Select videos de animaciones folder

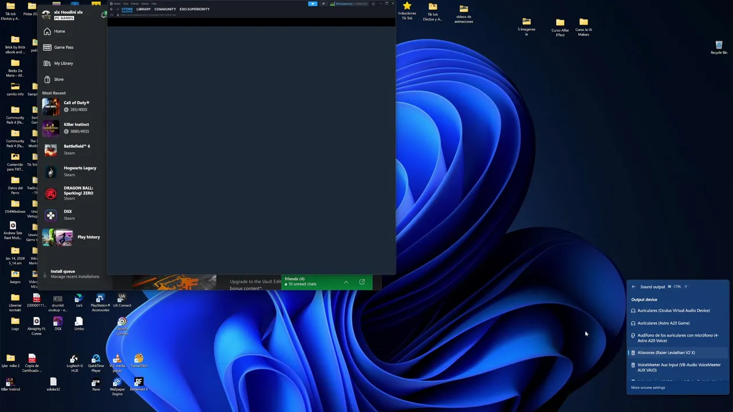(463, 14)
